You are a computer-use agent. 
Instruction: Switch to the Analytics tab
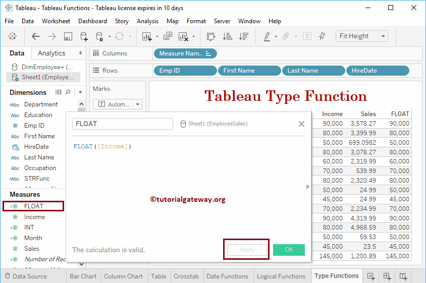[51, 53]
